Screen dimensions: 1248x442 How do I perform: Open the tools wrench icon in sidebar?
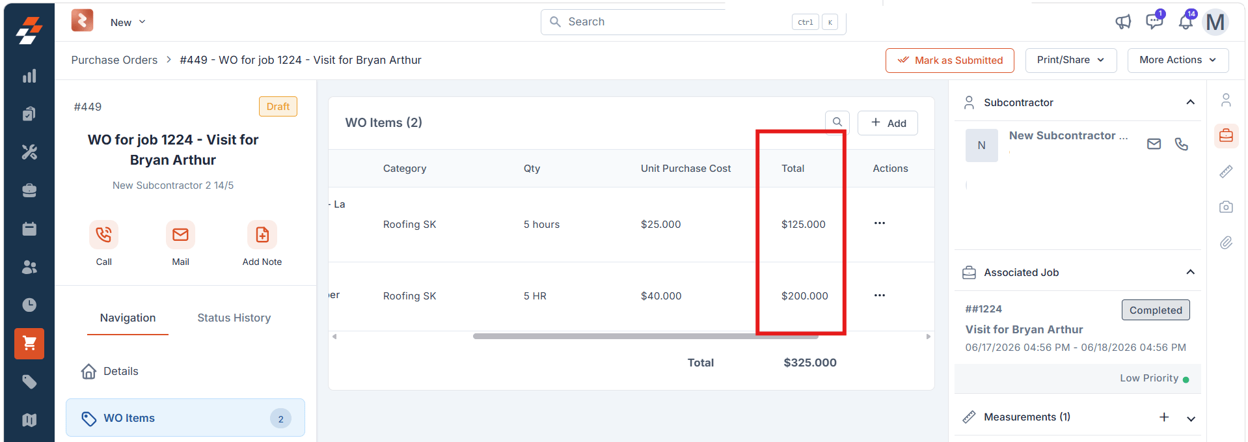[29, 152]
